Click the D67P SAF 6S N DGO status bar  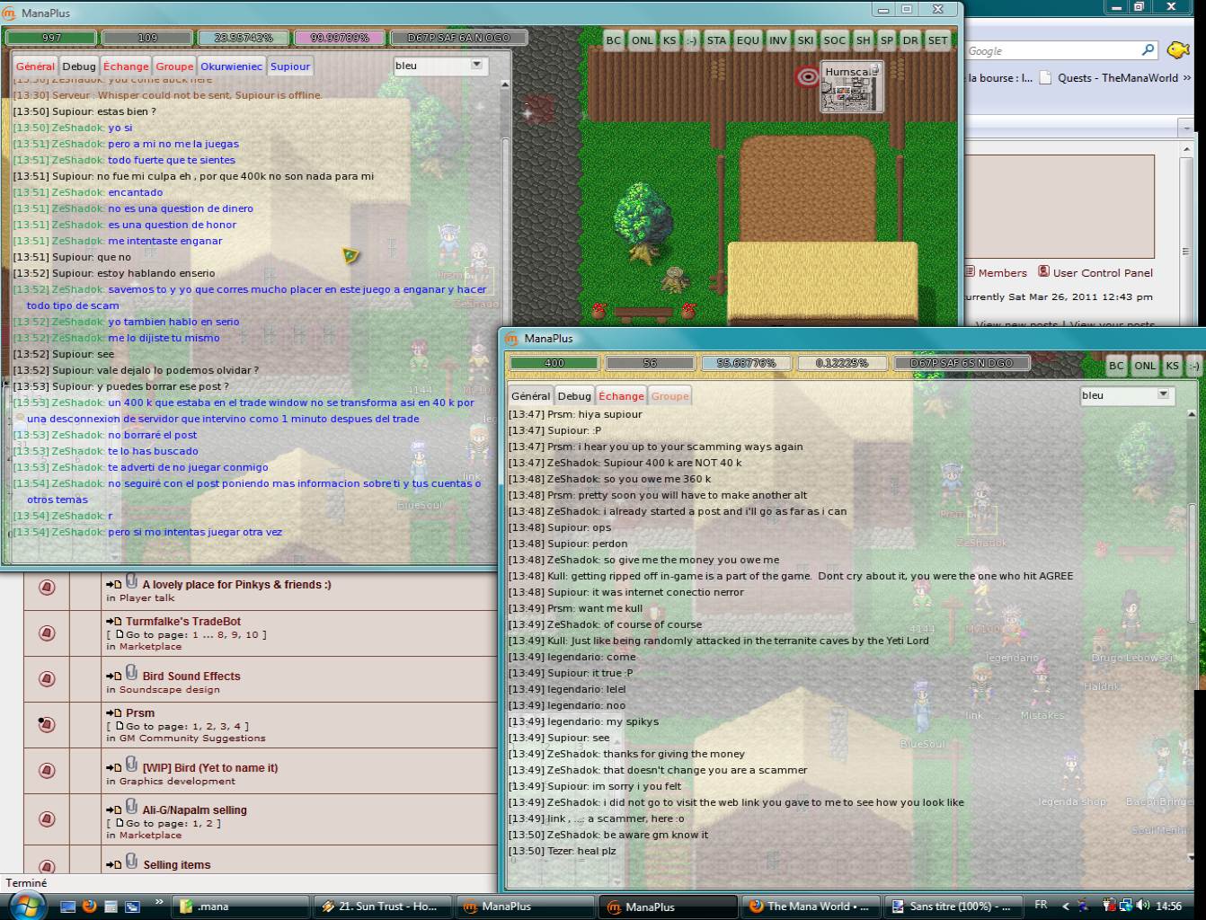click(x=962, y=363)
